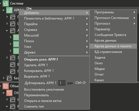Click the red Объекты tree icon

tap(6, 86)
